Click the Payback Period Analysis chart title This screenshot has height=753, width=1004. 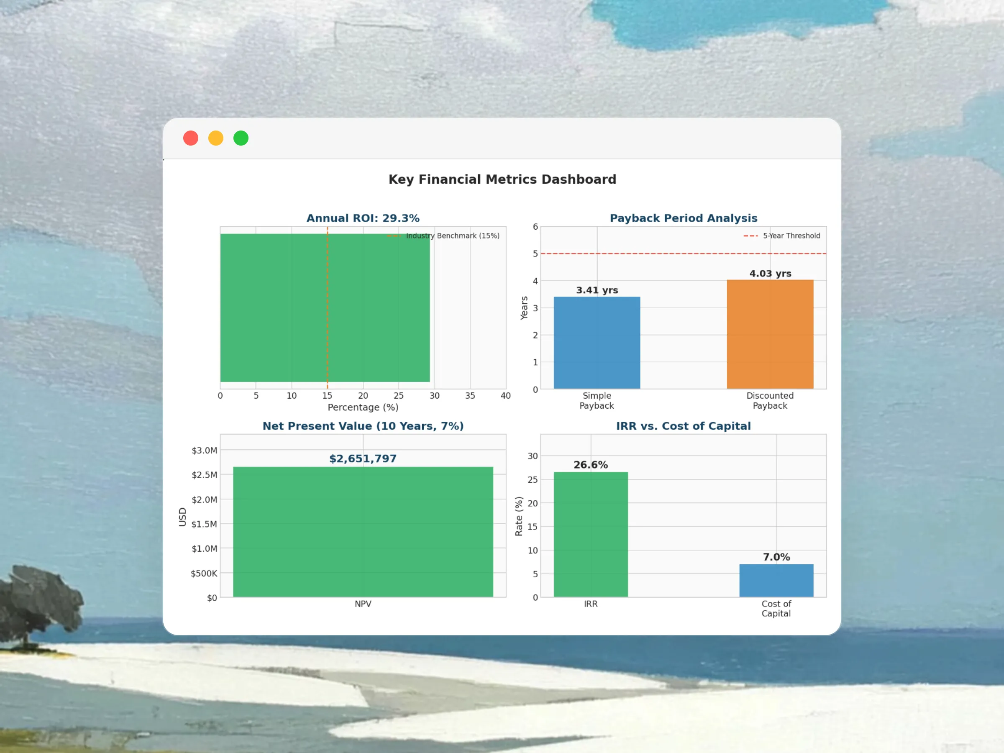click(x=683, y=218)
